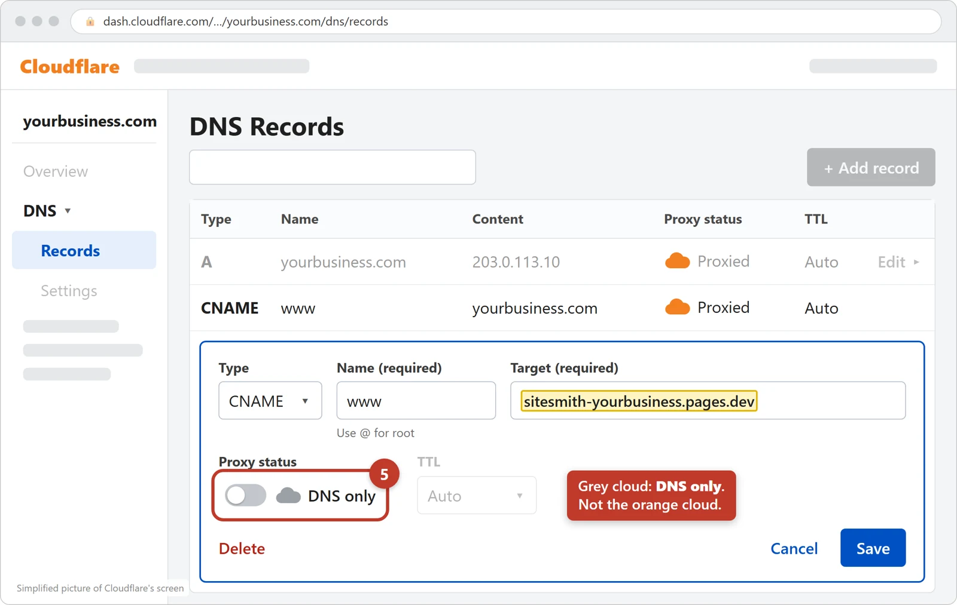Viewport: 957px width, 605px height.
Task: Delete the CNAME record
Action: click(x=242, y=548)
